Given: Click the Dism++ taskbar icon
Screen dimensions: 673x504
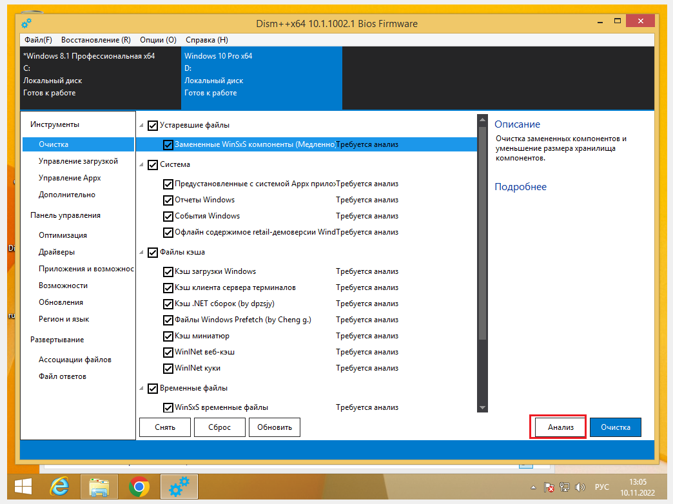Looking at the screenshot, I should [x=179, y=487].
